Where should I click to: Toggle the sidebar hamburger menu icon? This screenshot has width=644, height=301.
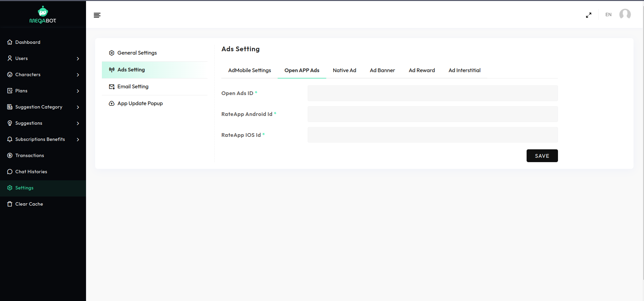coord(97,15)
